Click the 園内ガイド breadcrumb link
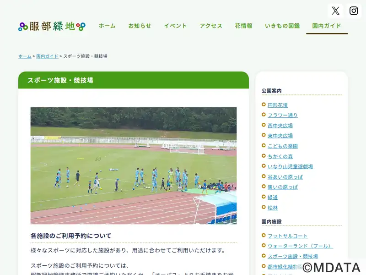366x275 pixels. pos(47,56)
